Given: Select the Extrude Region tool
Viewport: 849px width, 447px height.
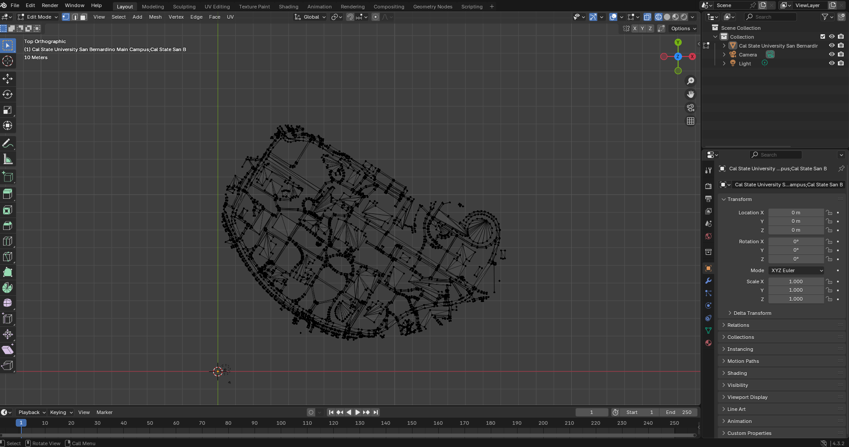Looking at the screenshot, I should point(8,194).
